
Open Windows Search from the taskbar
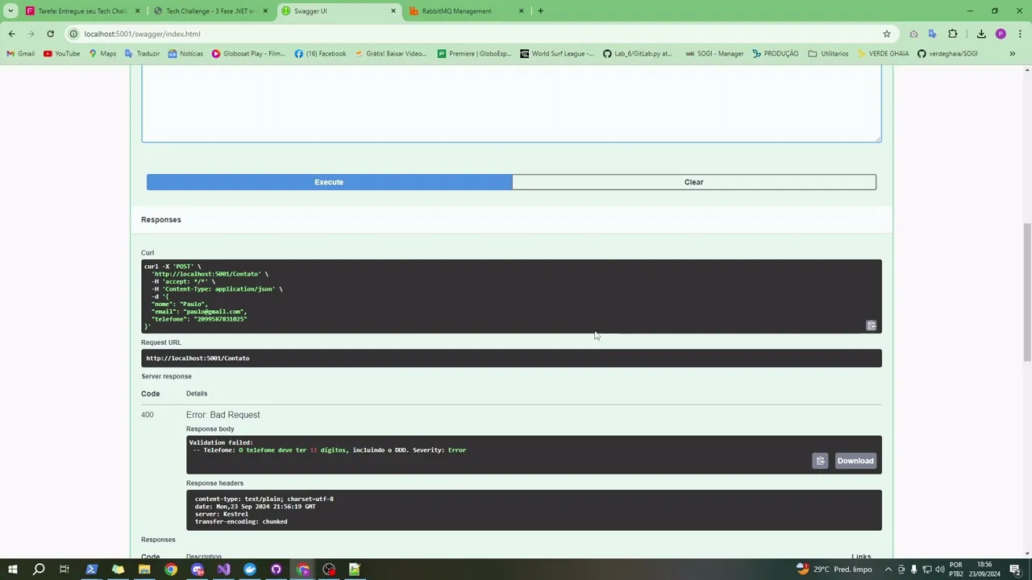point(39,570)
